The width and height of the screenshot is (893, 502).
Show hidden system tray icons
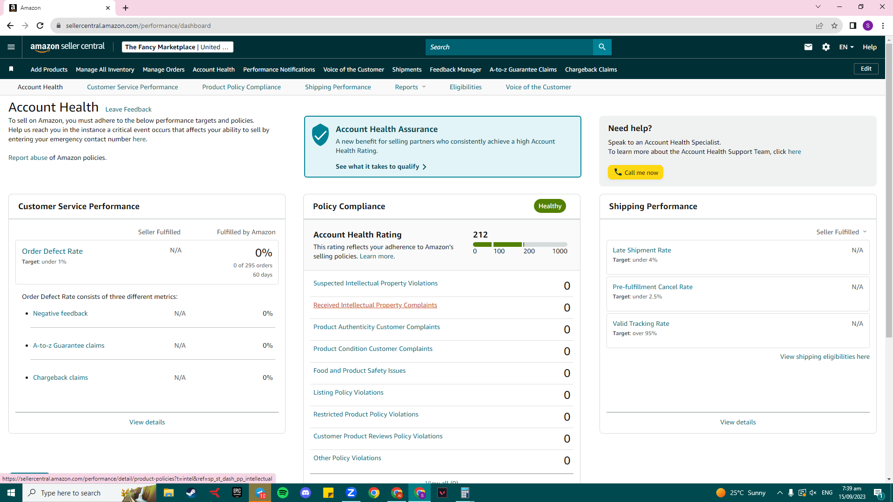(x=780, y=493)
